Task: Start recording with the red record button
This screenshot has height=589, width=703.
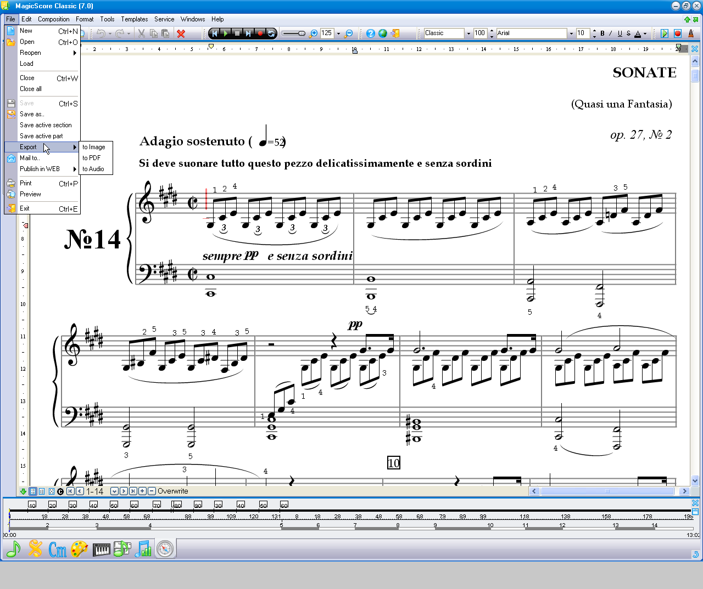Action: click(x=260, y=33)
